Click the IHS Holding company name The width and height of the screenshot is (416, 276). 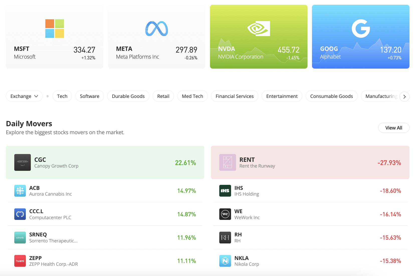point(247,194)
